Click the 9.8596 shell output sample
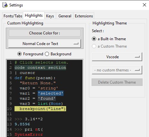The height and width of the screenshot is (137, 149). click(22, 124)
